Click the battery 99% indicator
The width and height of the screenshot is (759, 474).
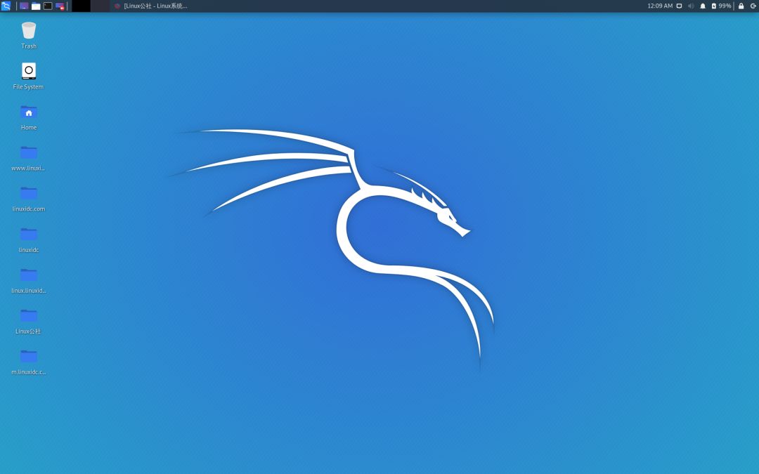tap(721, 6)
